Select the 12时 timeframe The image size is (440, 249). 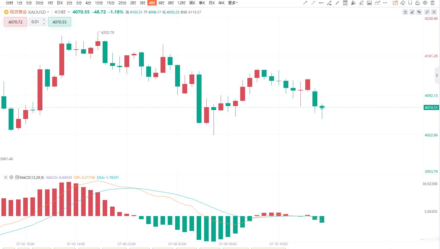(x=181, y=3)
